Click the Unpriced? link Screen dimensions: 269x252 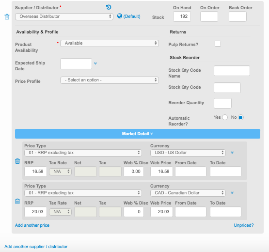coord(244,225)
